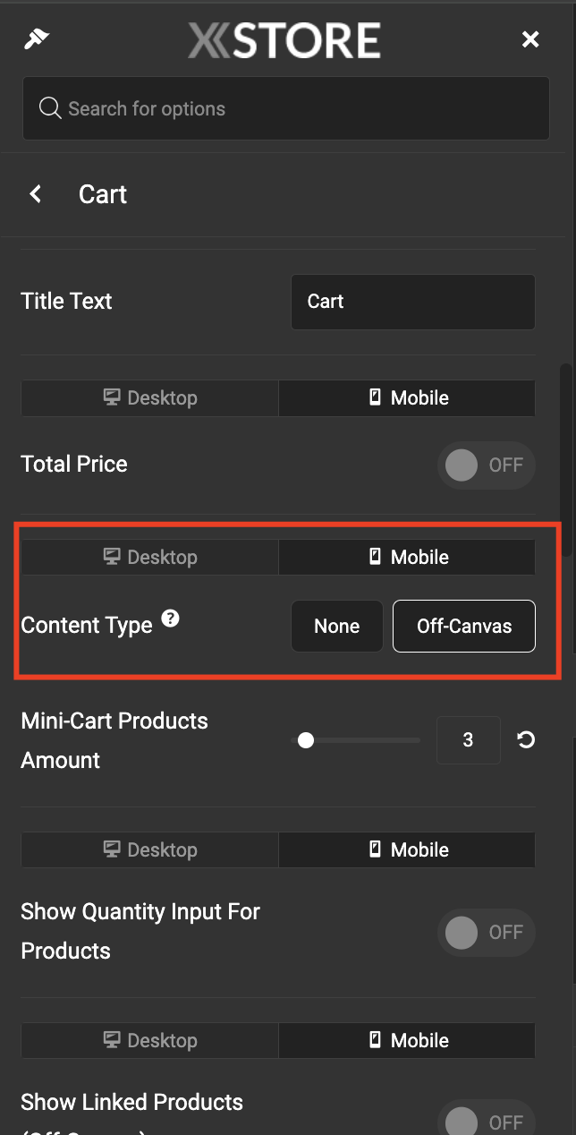
Task: Click the Mini-Cart Products Amount number box
Action: 469,740
